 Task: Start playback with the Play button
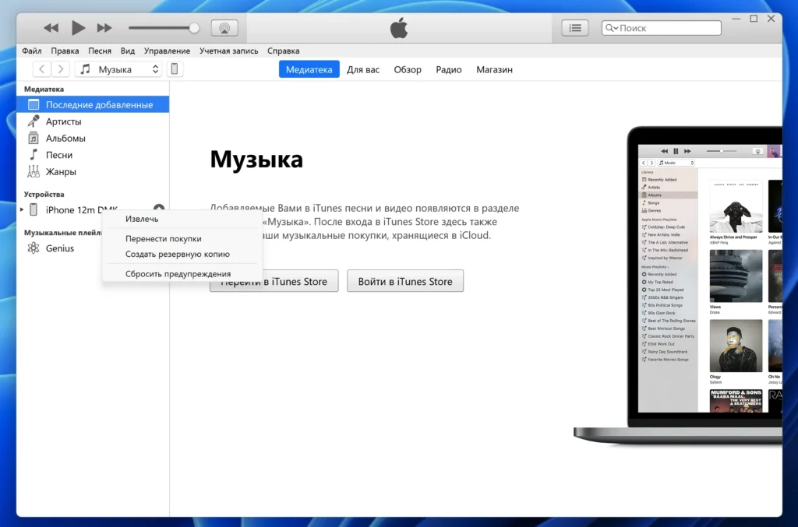pyautogui.click(x=78, y=28)
